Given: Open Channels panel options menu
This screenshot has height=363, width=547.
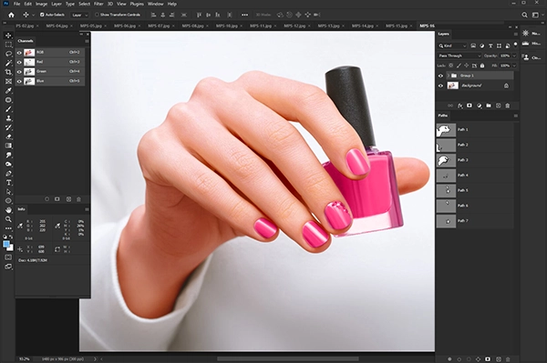Looking at the screenshot, I should pyautogui.click(x=87, y=41).
